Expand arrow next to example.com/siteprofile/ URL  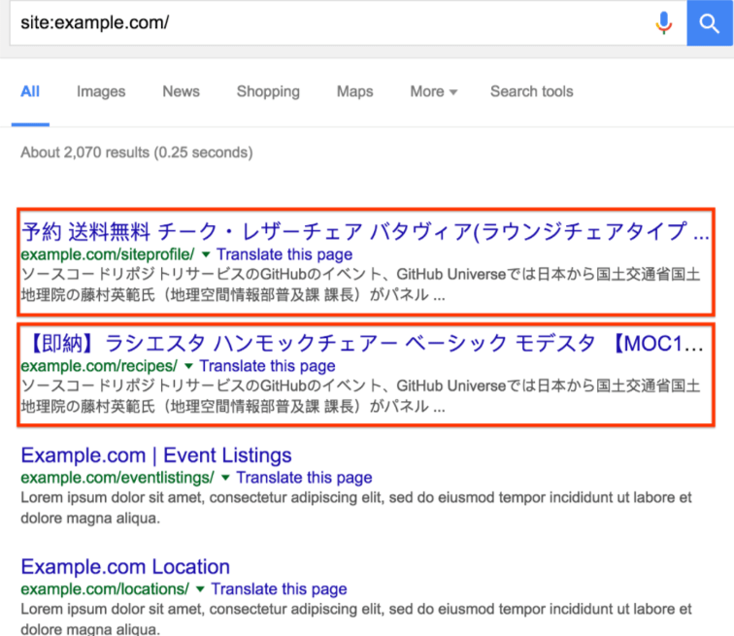click(x=206, y=255)
